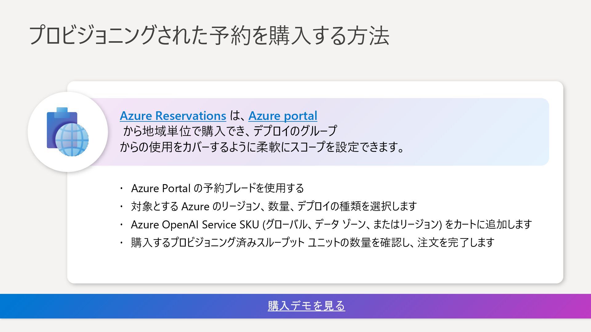
Task: Select the bullet about リージョン、数量、デプロイの種類
Action: click(274, 206)
